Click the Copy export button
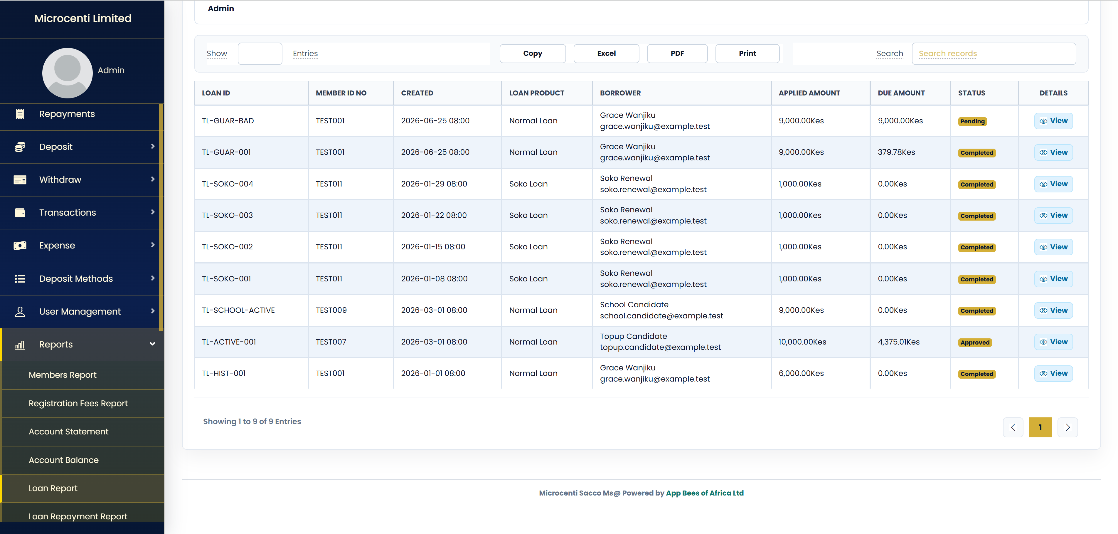1118x534 pixels. [x=533, y=53]
